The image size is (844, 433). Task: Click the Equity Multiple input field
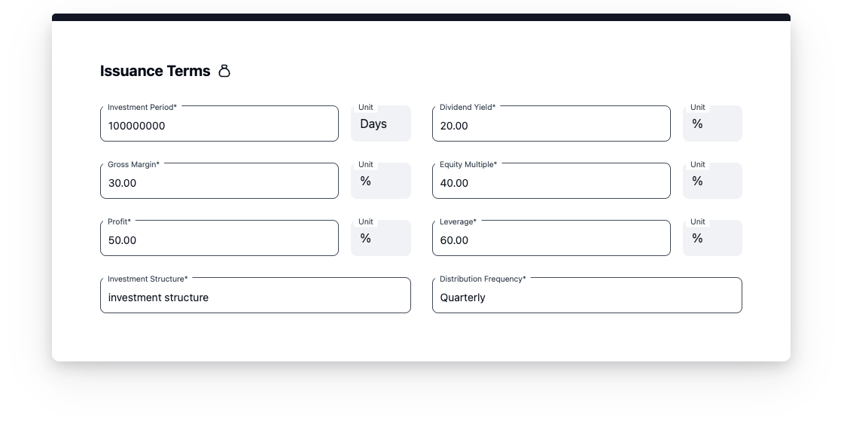click(551, 182)
